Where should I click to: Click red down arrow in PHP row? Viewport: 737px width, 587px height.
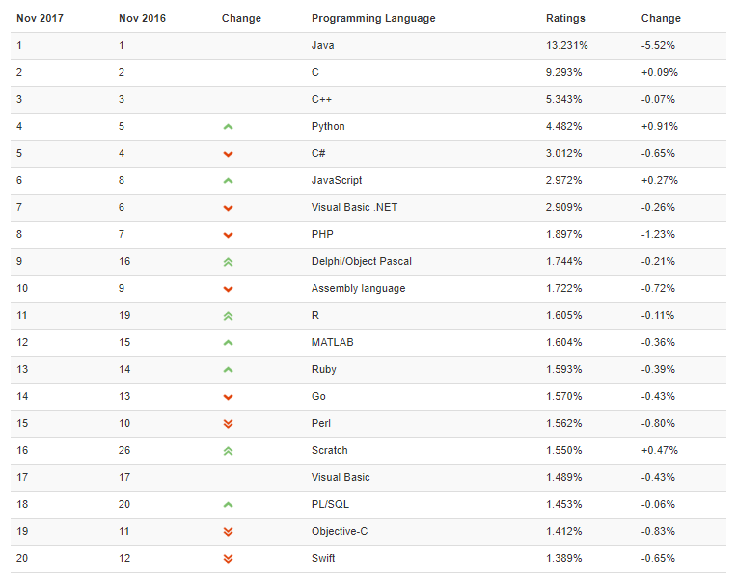[228, 235]
